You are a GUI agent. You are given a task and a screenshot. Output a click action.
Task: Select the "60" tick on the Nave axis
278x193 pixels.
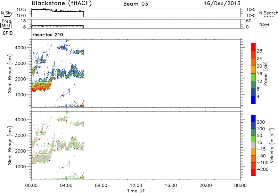click(248, 21)
